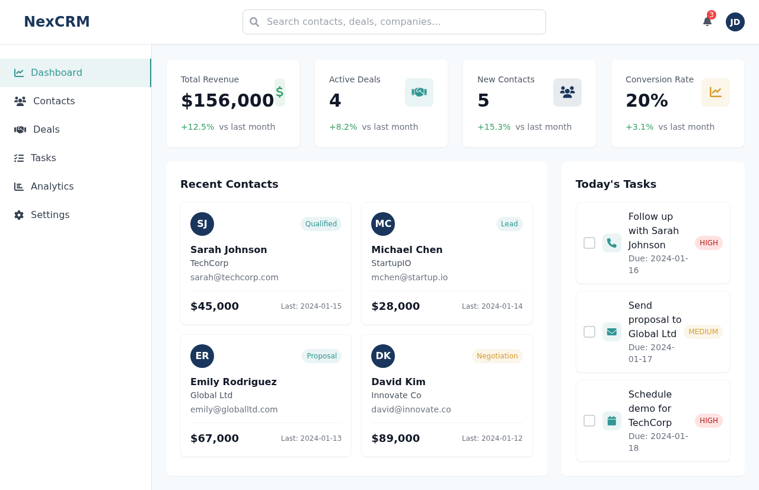Image resolution: width=759 pixels, height=490 pixels.
Task: Click Emily Rodriguez's email address
Action: tap(234, 409)
